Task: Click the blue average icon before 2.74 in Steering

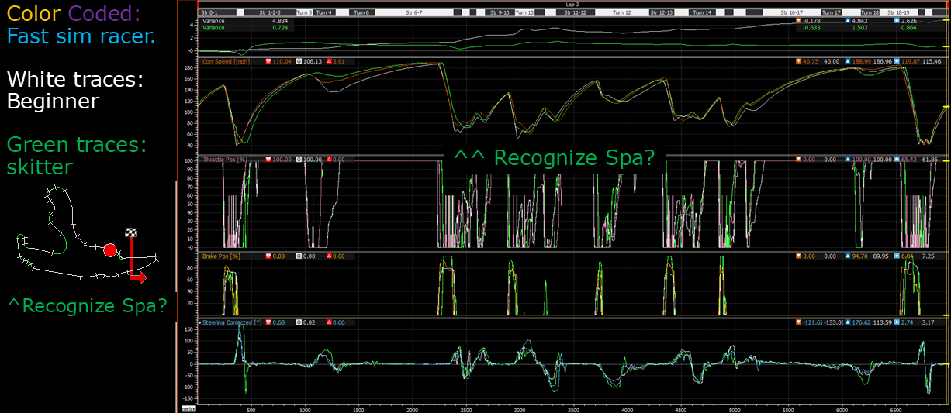Action: click(897, 322)
